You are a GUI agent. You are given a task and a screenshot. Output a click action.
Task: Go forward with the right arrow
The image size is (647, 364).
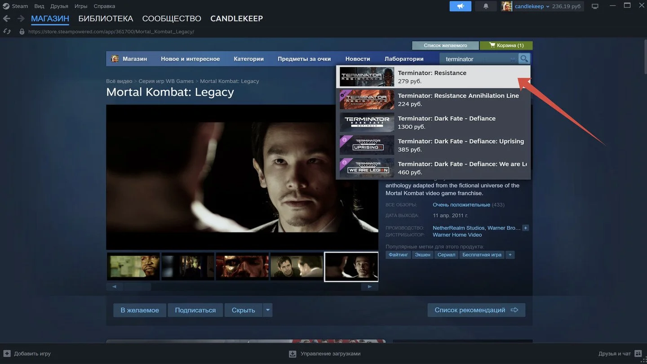21,18
